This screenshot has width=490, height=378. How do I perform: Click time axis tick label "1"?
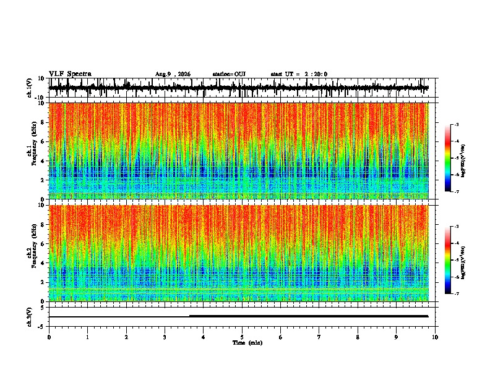[87, 337]
